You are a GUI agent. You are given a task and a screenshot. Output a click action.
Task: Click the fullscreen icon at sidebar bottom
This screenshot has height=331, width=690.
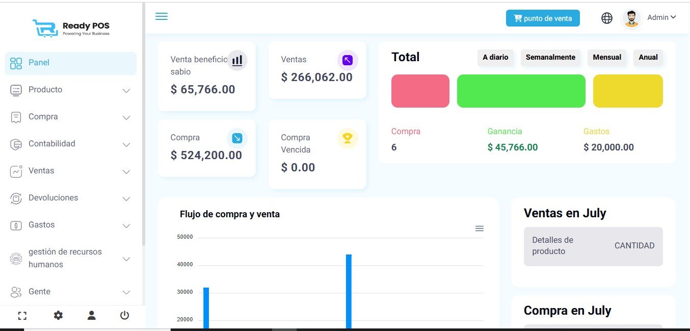pyautogui.click(x=22, y=316)
